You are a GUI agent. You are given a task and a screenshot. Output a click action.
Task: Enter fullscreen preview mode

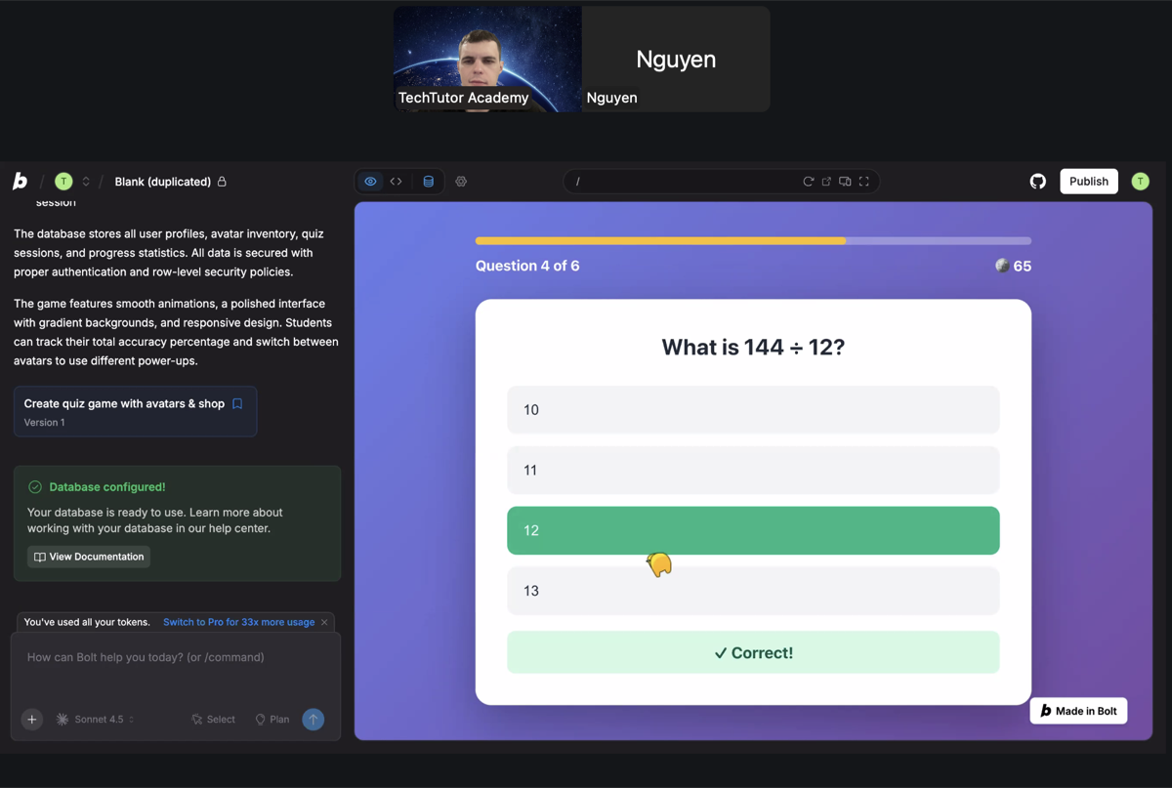pyautogui.click(x=864, y=182)
